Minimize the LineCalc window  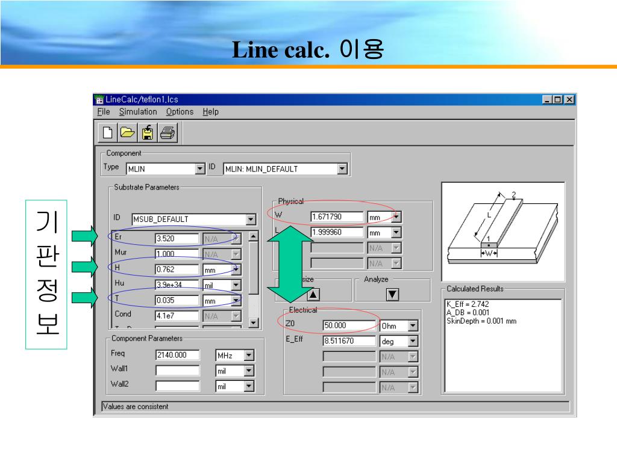point(547,100)
